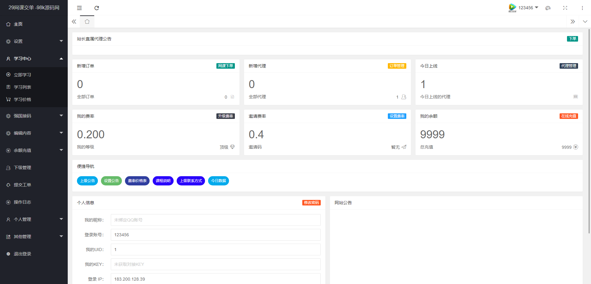The height and width of the screenshot is (284, 591).
Task: Open the theme palette icon
Action: coord(548,8)
